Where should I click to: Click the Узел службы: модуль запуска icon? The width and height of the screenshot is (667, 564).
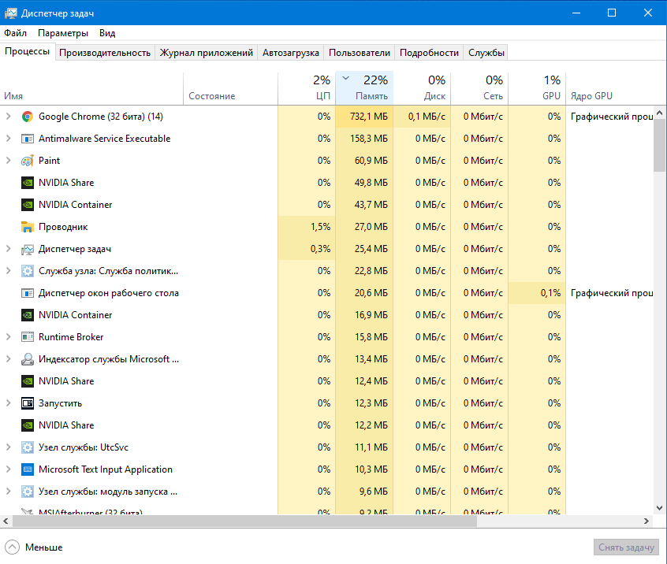(x=28, y=492)
